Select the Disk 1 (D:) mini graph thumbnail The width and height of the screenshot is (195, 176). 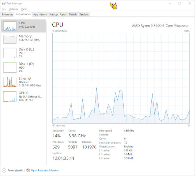10,68
